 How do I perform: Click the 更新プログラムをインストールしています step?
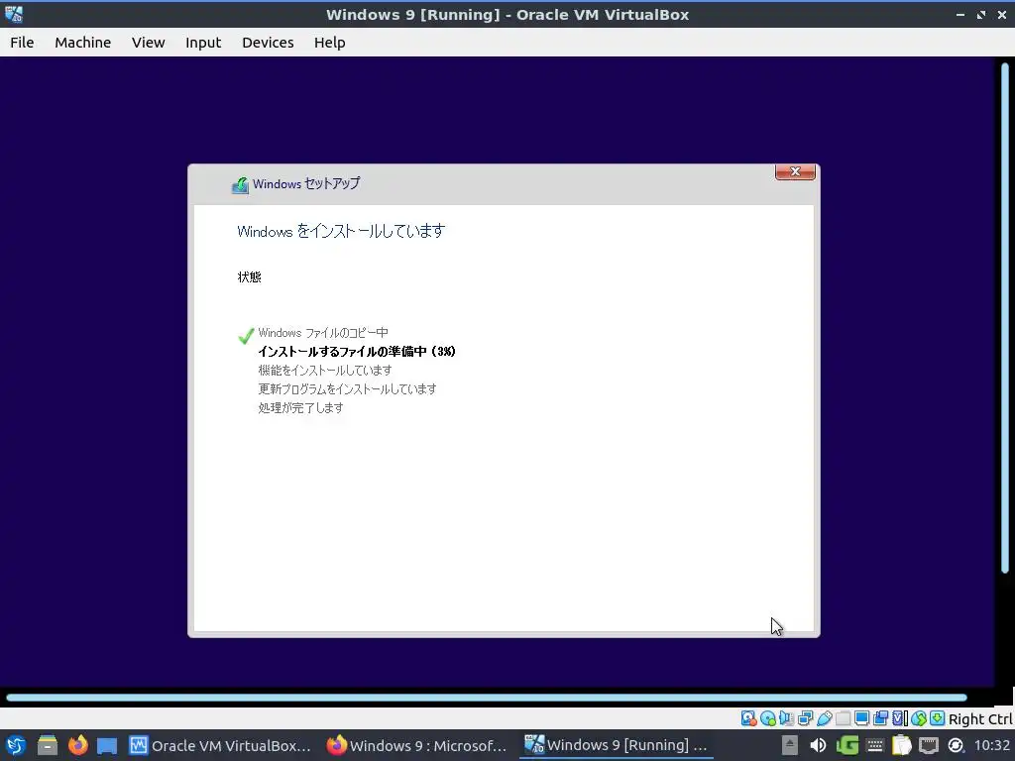tap(347, 388)
